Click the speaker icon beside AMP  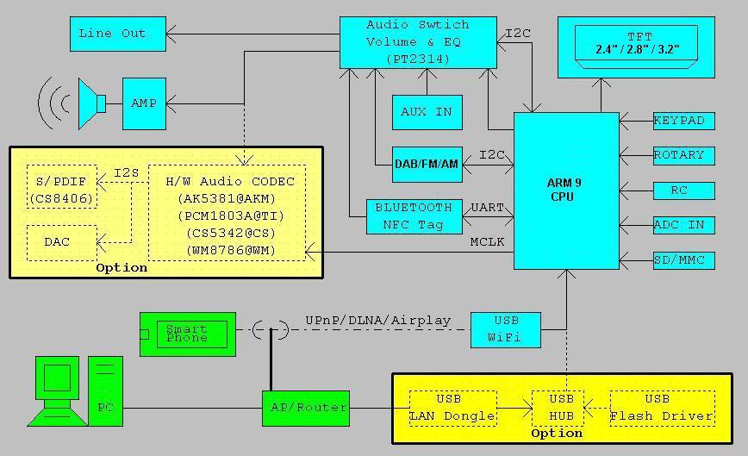(90, 103)
